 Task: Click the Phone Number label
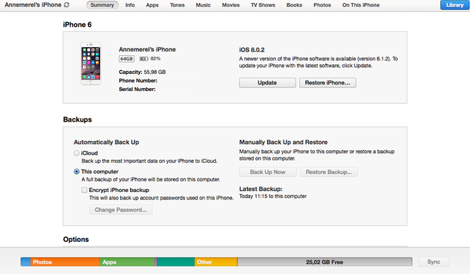pyautogui.click(x=138, y=81)
